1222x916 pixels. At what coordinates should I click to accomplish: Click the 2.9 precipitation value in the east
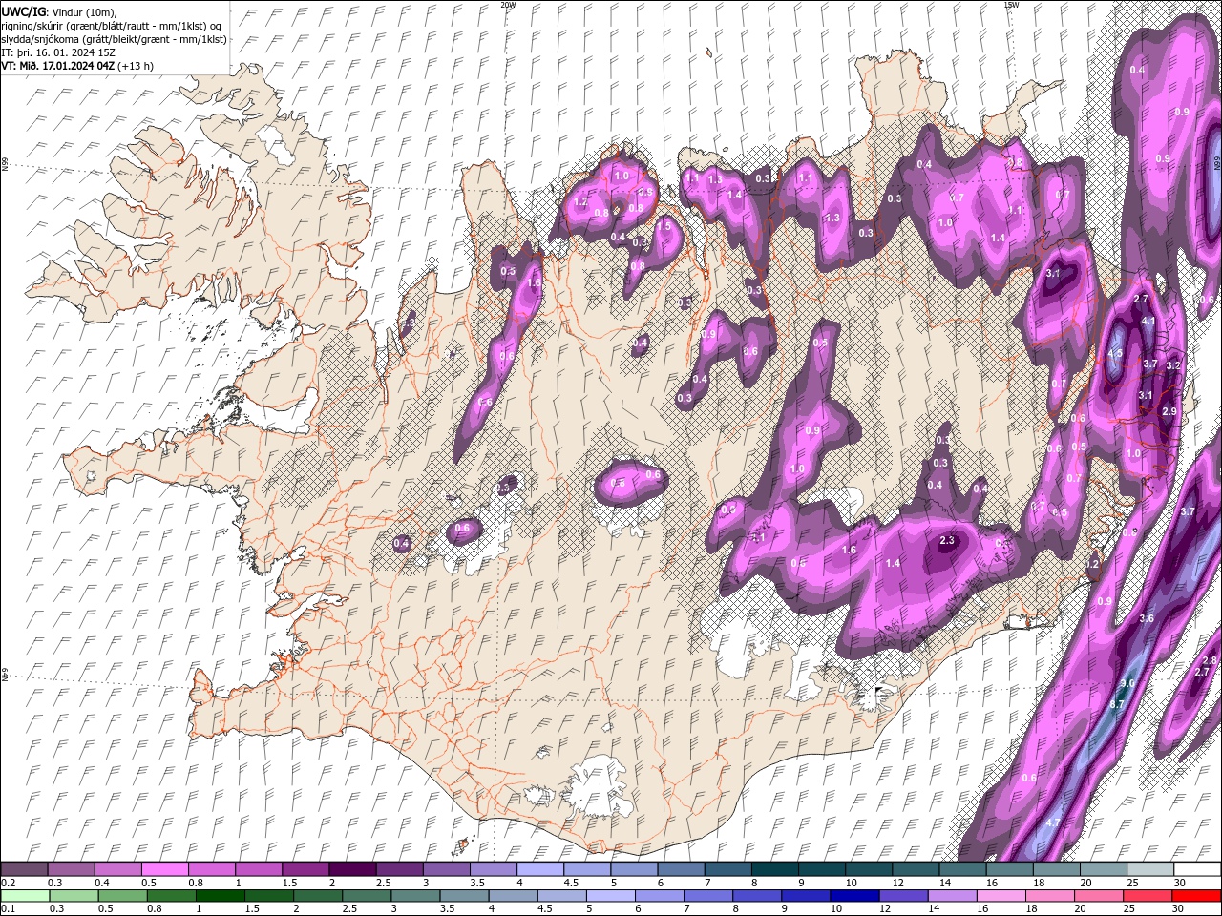(x=1169, y=411)
